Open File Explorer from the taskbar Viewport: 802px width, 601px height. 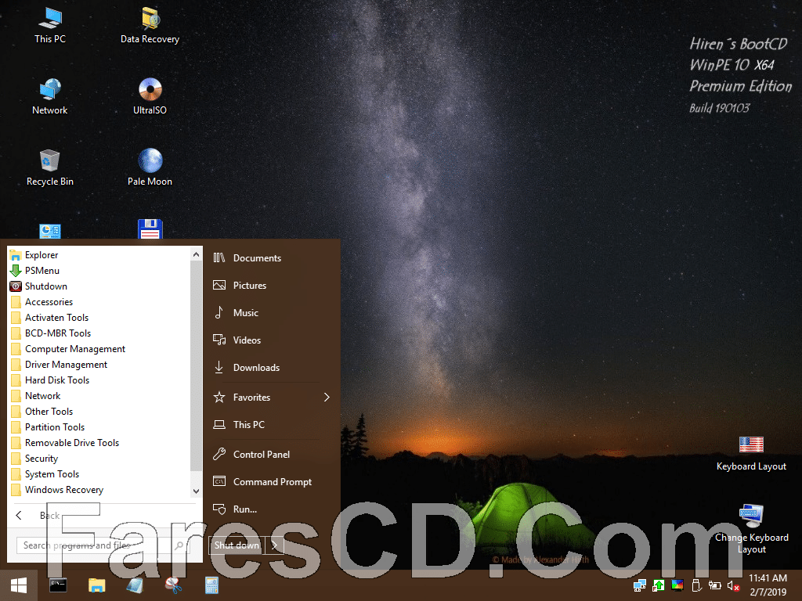tap(96, 585)
